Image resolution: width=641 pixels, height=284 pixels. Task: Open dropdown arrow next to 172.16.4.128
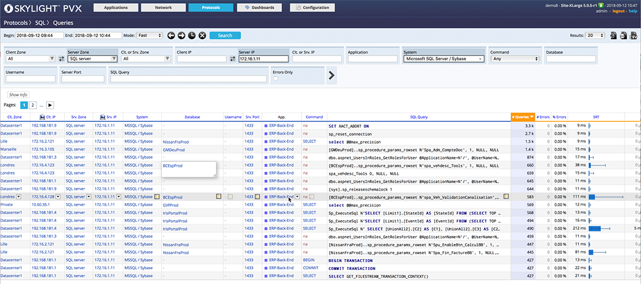[x=58, y=197]
